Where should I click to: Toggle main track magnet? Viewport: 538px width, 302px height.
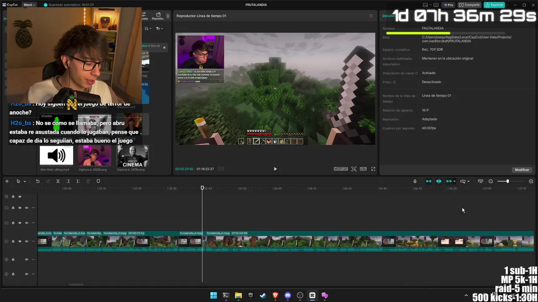point(429,181)
